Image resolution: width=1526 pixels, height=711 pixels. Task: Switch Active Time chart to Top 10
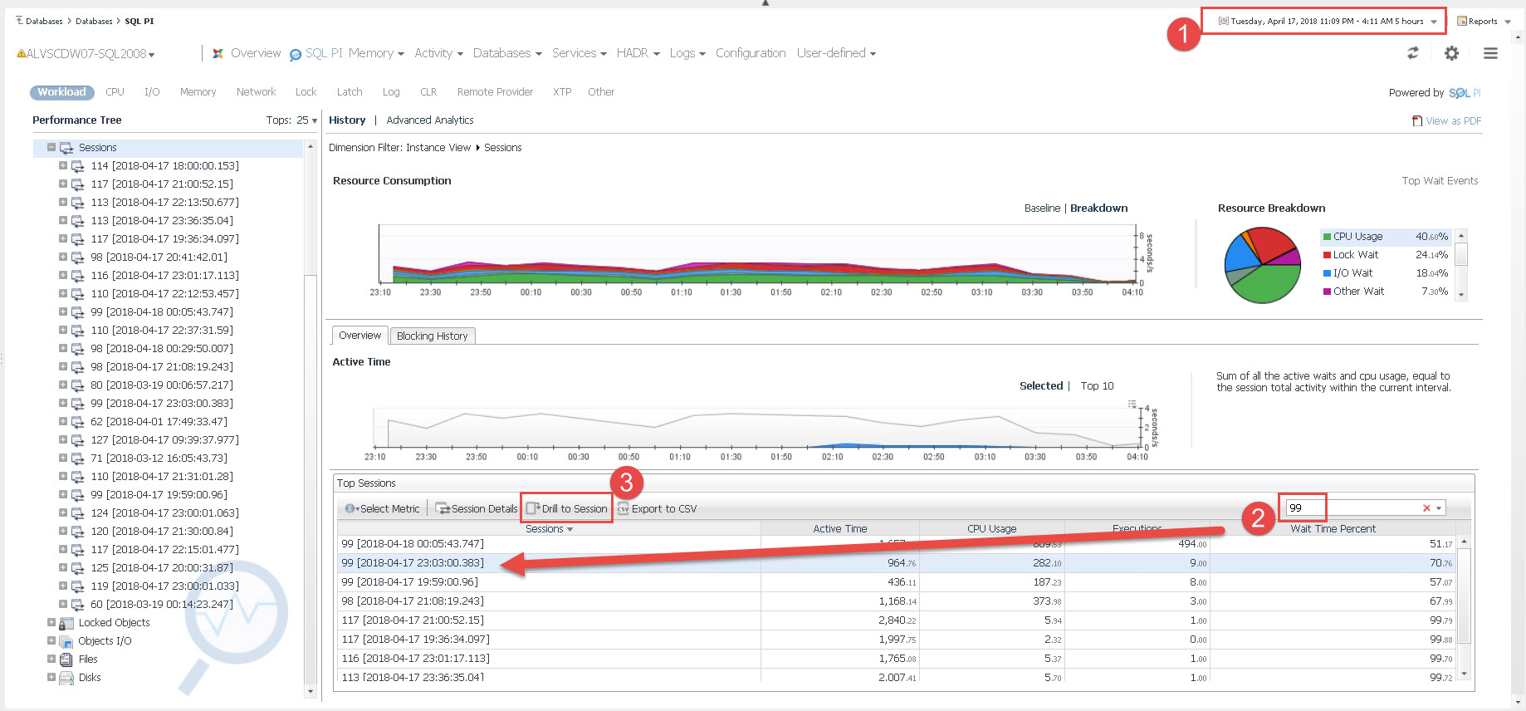tap(1097, 386)
